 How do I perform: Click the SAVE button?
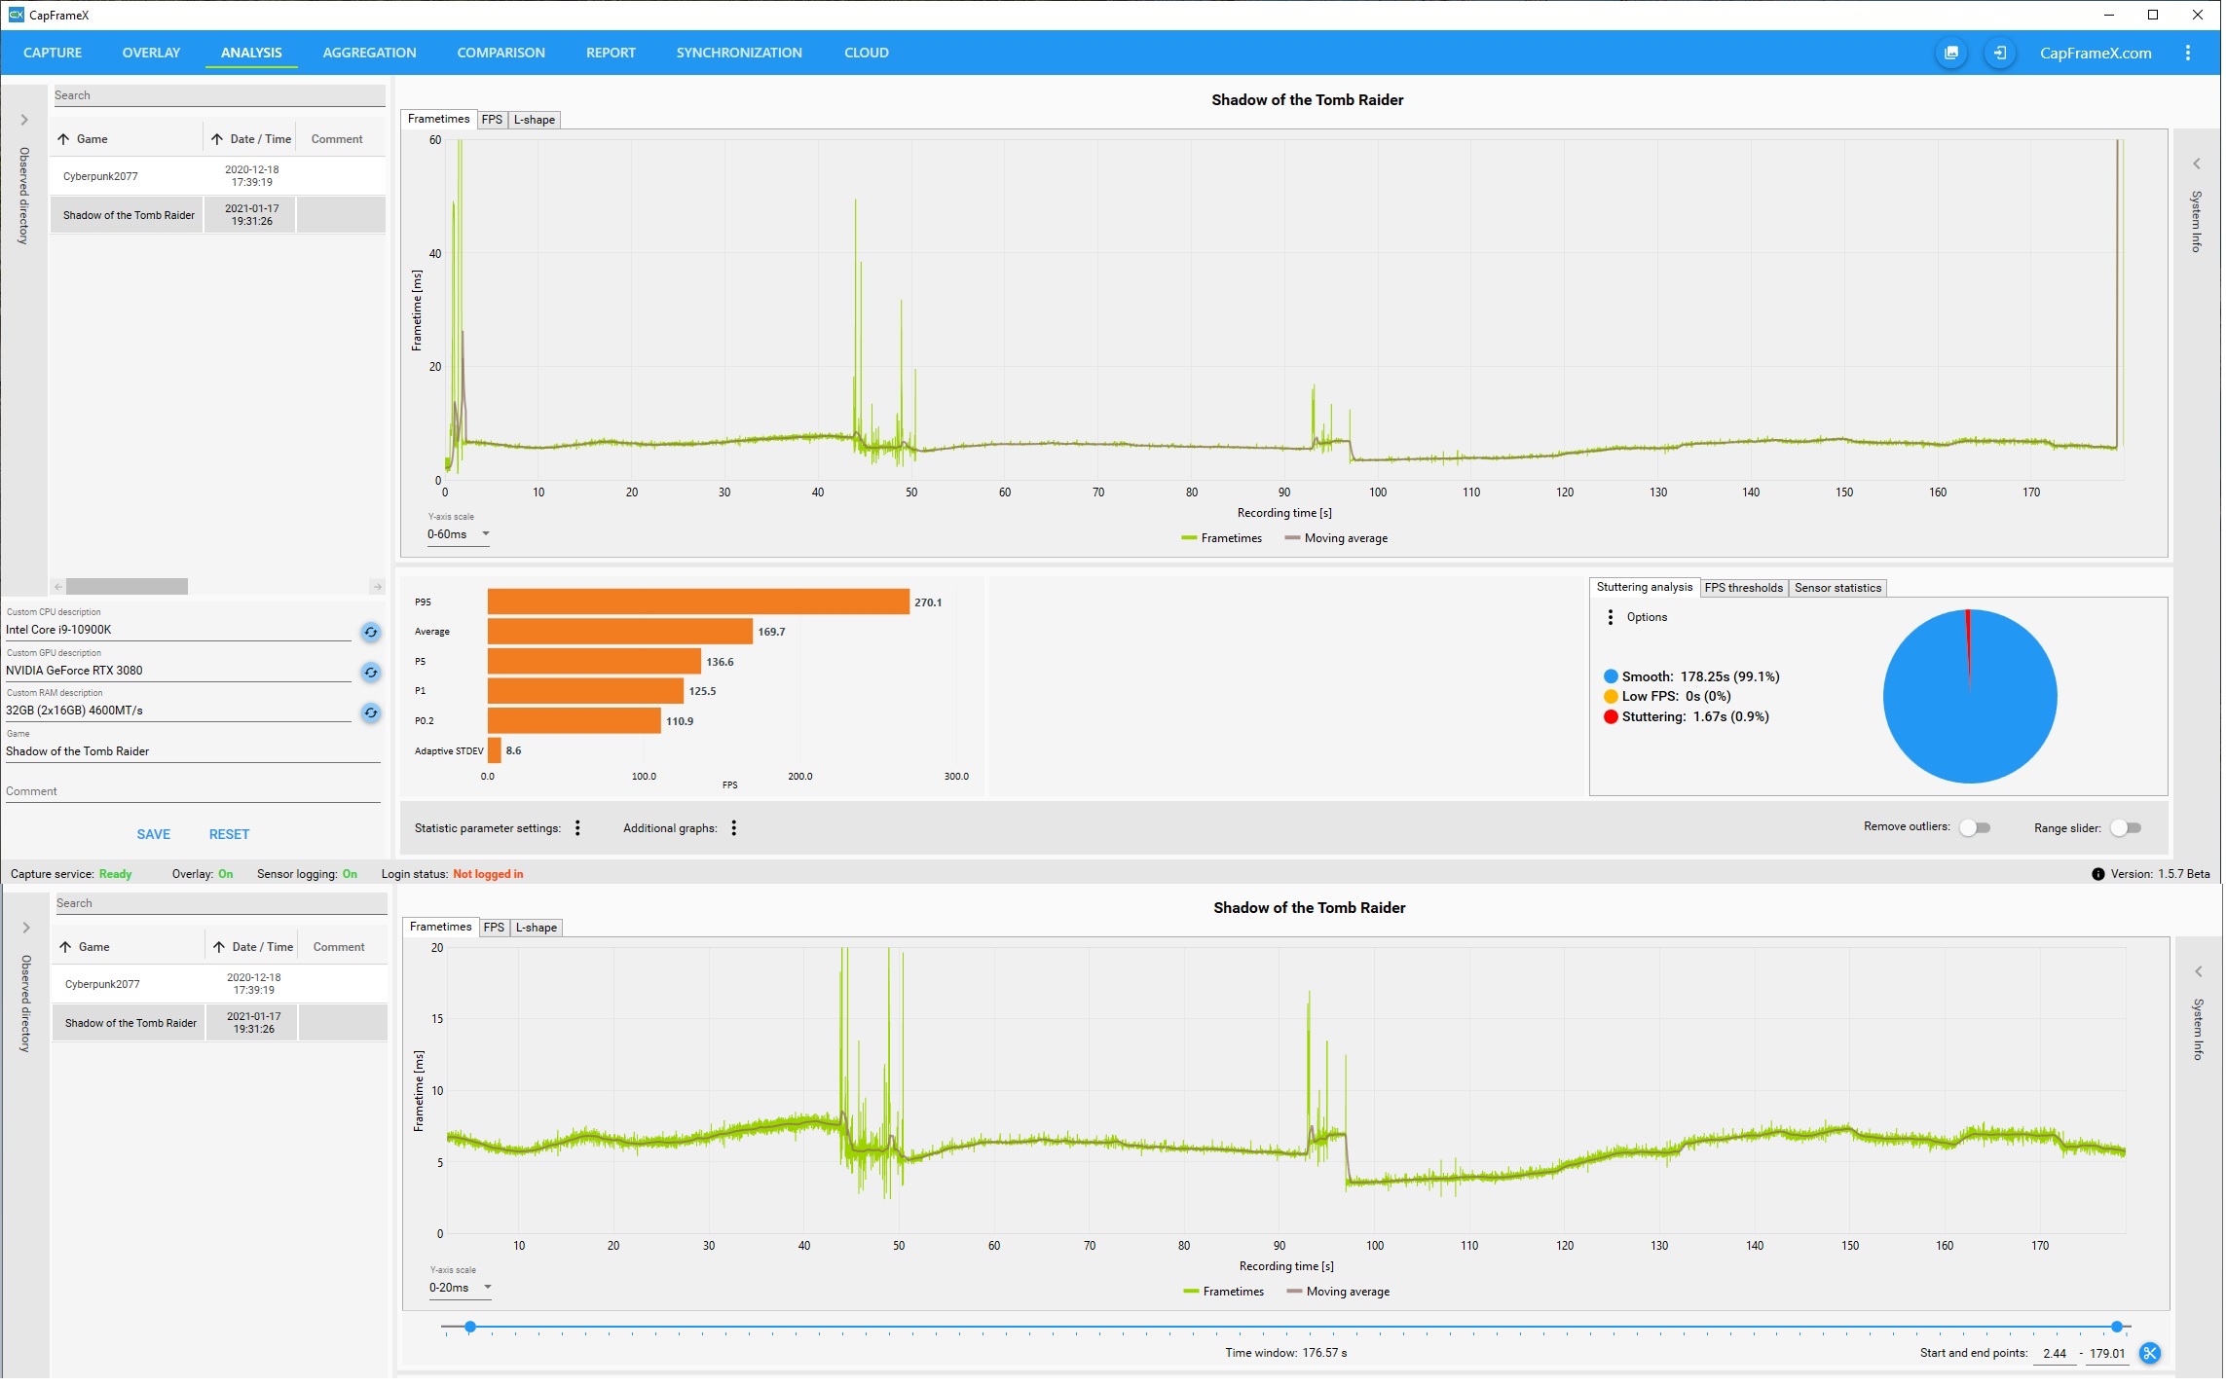click(154, 835)
